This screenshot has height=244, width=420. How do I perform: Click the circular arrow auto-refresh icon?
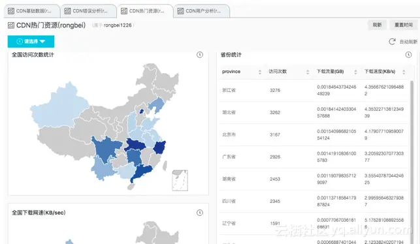(392, 42)
